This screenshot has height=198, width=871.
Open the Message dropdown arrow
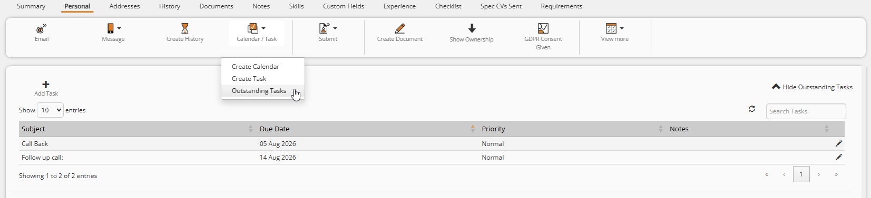tap(119, 28)
